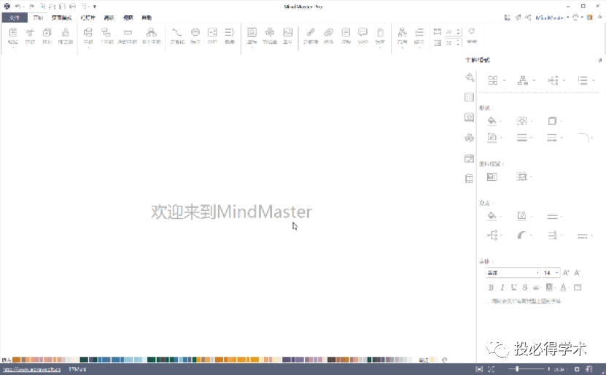The width and height of the screenshot is (606, 375).
Task: Add a tag with the tag icon
Action: pyautogui.click(x=380, y=33)
